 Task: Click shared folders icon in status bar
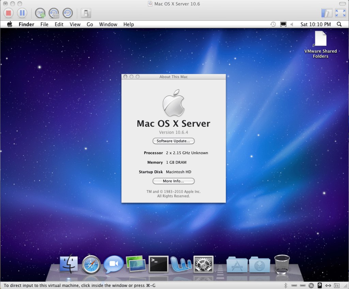(x=337, y=286)
